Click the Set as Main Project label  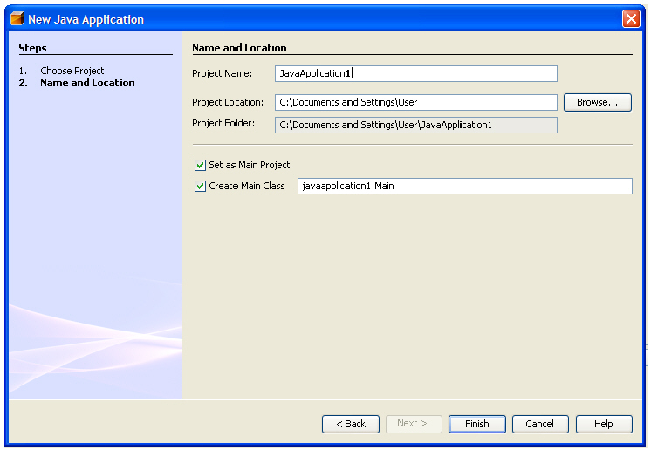click(x=249, y=165)
